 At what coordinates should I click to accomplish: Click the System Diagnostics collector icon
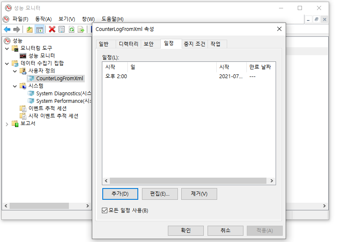coord(31,93)
